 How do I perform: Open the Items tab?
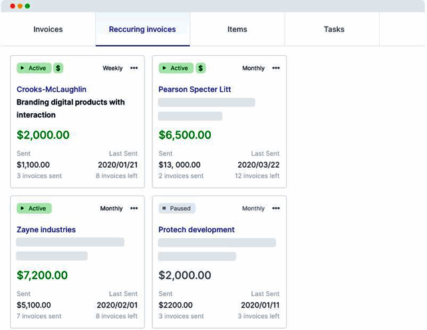[237, 29]
